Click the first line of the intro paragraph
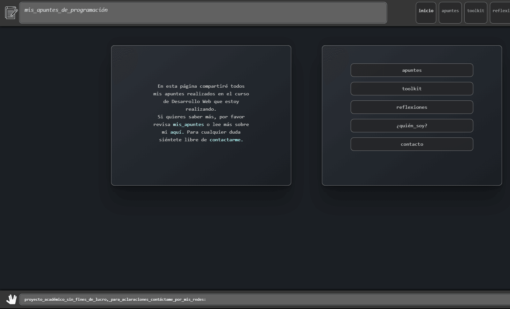This screenshot has height=309, width=510. tap(201, 86)
